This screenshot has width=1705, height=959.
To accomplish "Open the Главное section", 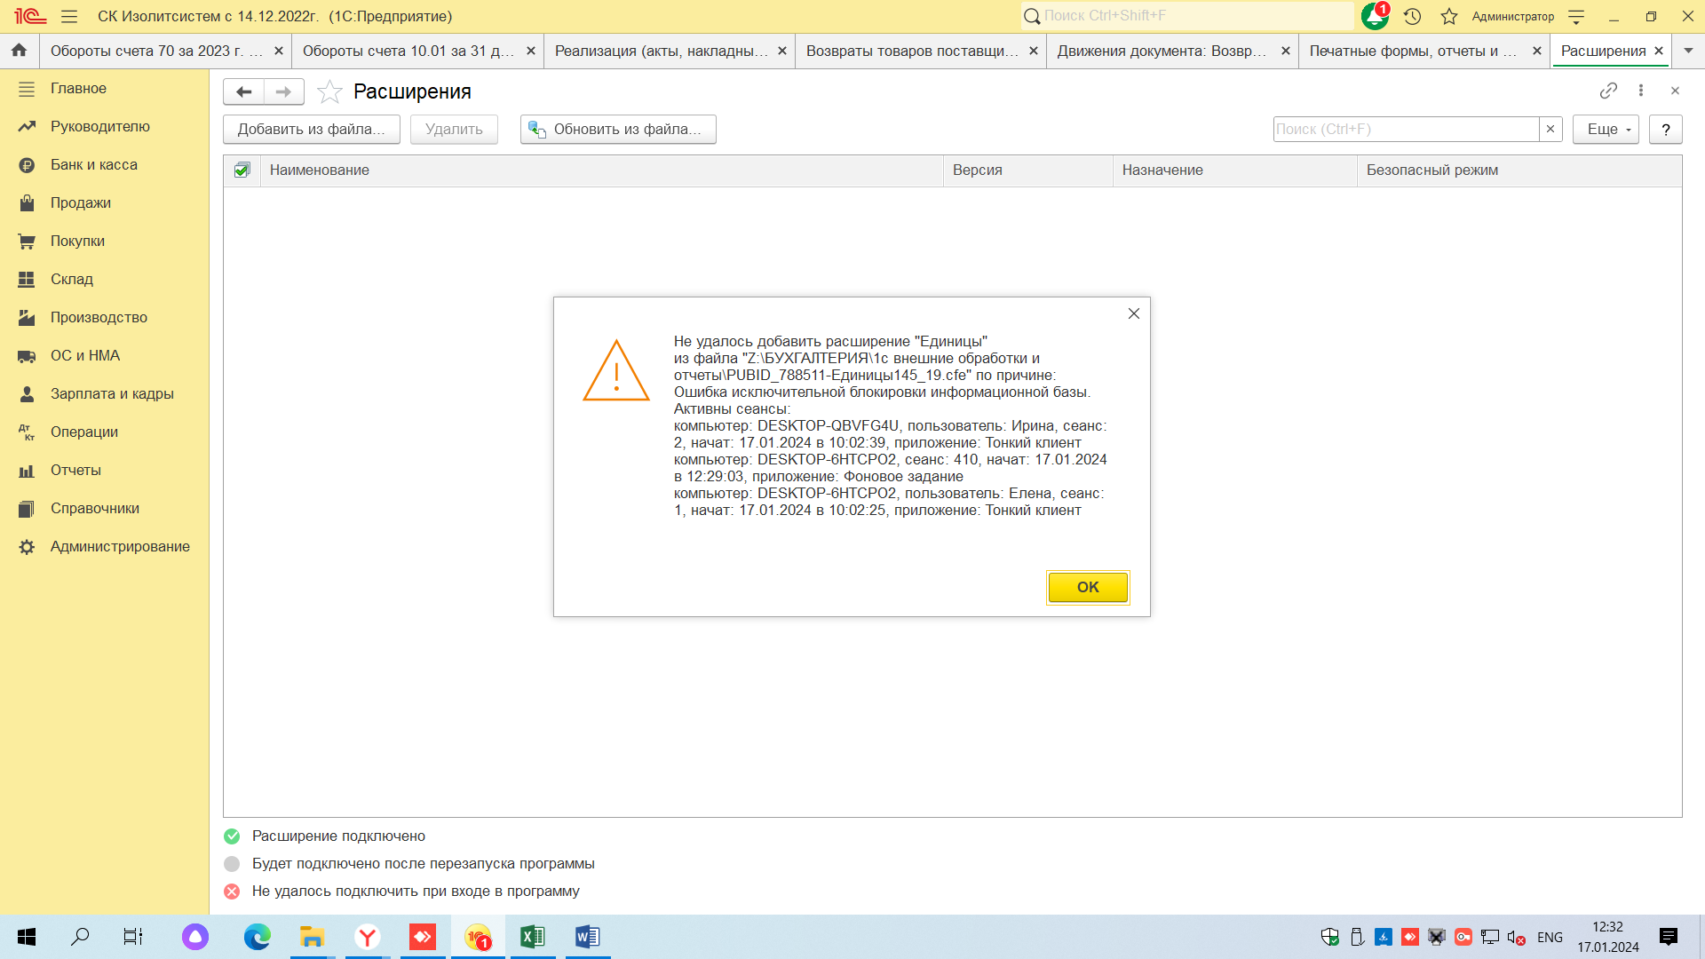I will click(x=105, y=89).
